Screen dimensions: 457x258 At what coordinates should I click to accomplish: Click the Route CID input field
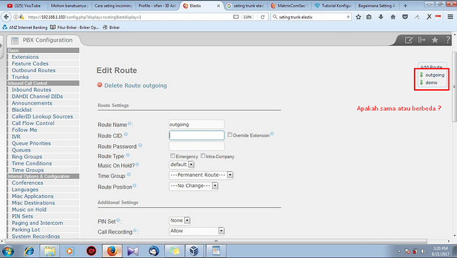(x=197, y=135)
